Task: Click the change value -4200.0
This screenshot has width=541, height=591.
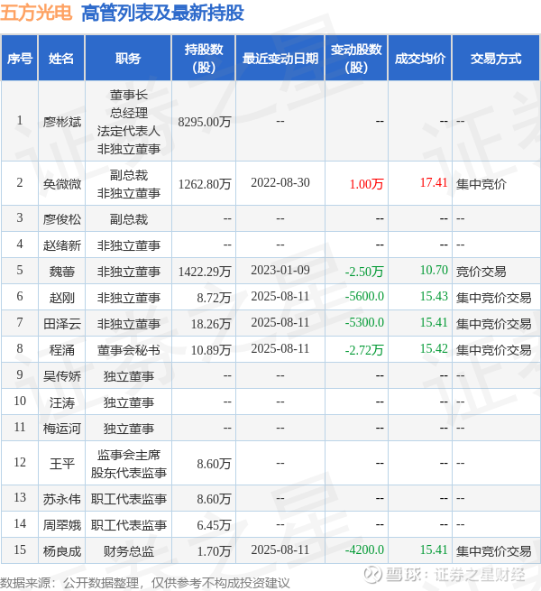Action: pyautogui.click(x=364, y=549)
